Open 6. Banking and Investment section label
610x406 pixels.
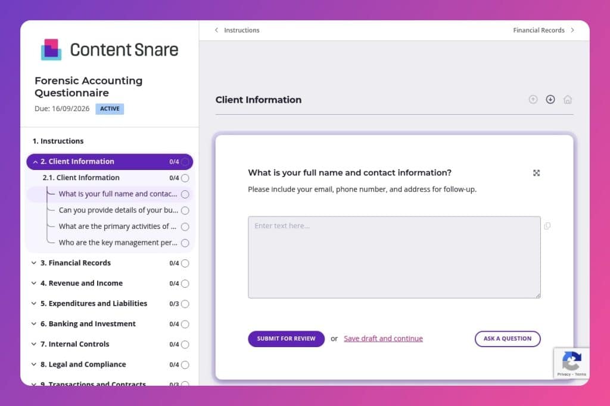pyautogui.click(x=88, y=324)
